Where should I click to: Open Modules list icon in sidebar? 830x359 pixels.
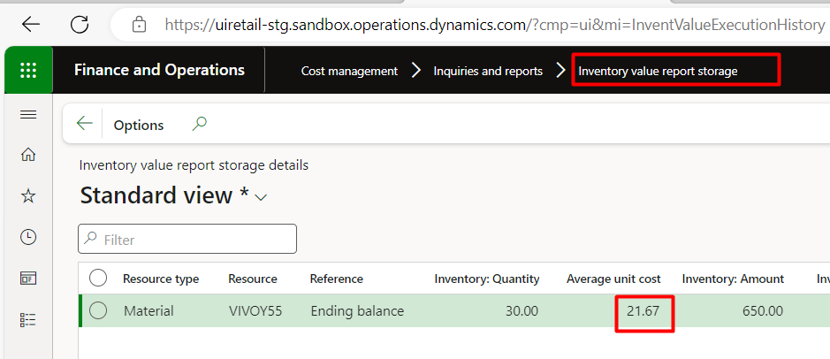[x=28, y=319]
